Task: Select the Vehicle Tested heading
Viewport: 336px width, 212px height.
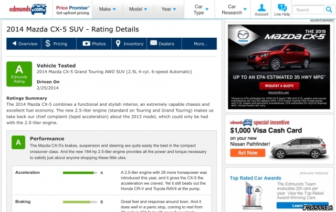Action: [x=56, y=65]
